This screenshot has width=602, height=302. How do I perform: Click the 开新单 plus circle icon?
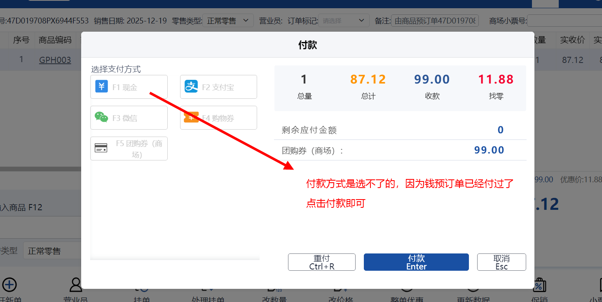[x=9, y=285]
